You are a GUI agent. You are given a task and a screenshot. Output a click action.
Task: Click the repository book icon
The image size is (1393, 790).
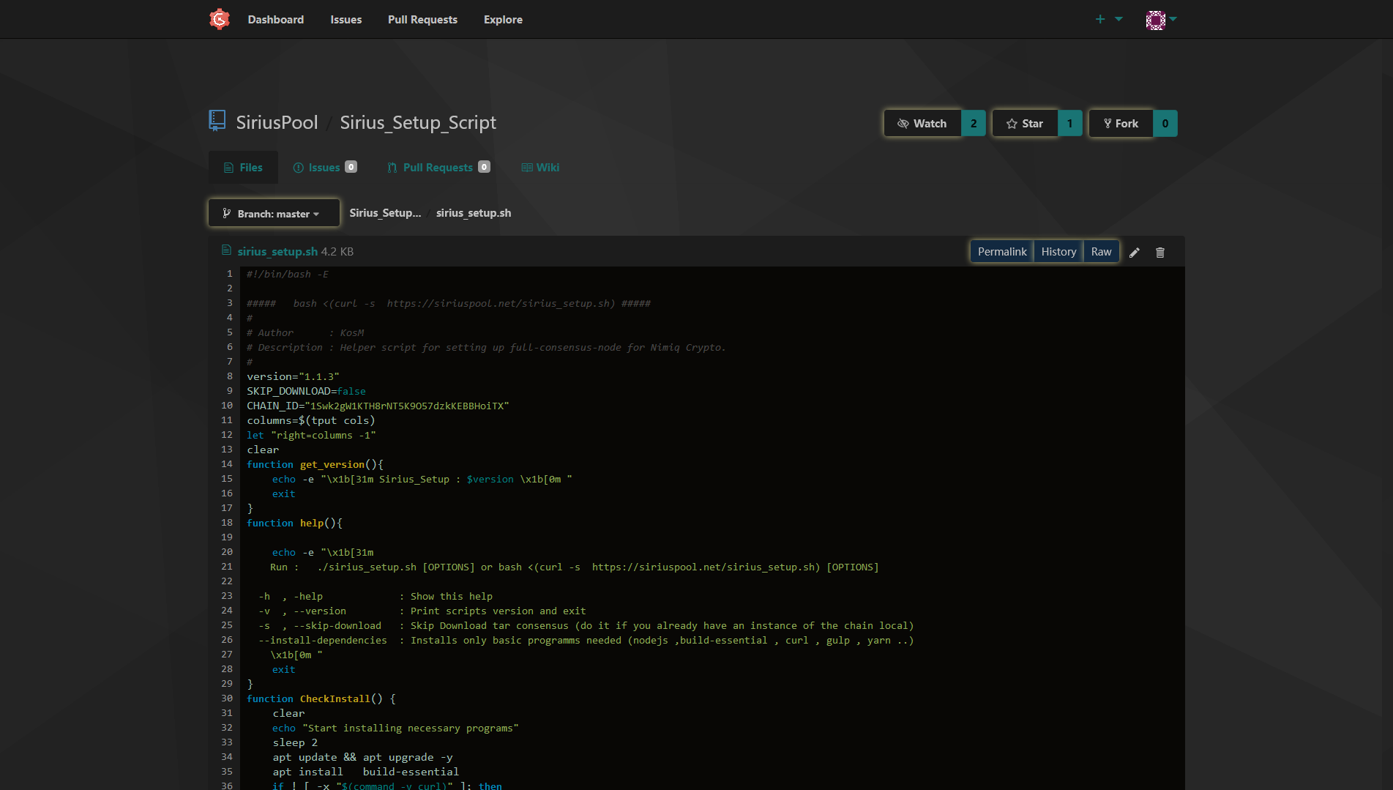tap(217, 121)
